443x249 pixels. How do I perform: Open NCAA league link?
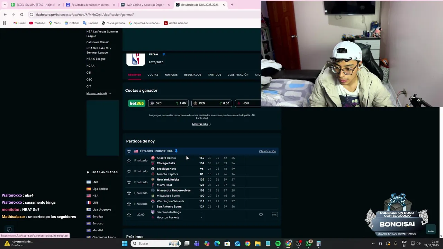point(90,66)
